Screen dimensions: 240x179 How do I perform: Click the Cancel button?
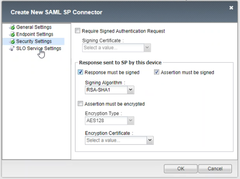point(215,169)
